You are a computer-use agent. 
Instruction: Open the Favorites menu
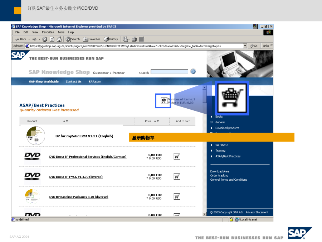pyautogui.click(x=48, y=32)
